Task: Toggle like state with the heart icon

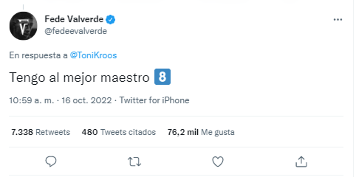Action: [219, 161]
